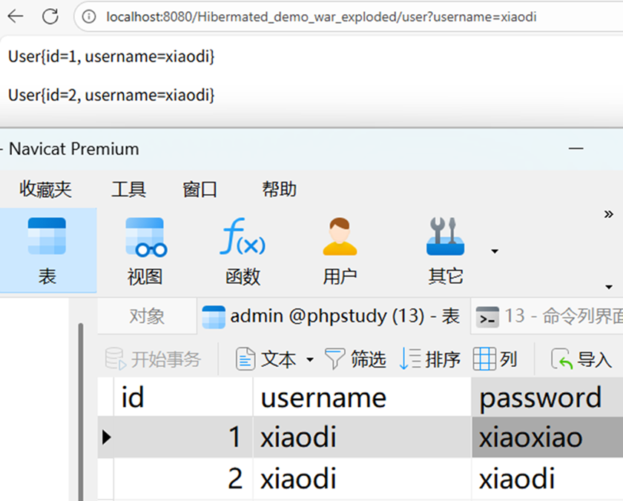Click the 导入 (Import) button
623x501 pixels.
click(x=581, y=359)
